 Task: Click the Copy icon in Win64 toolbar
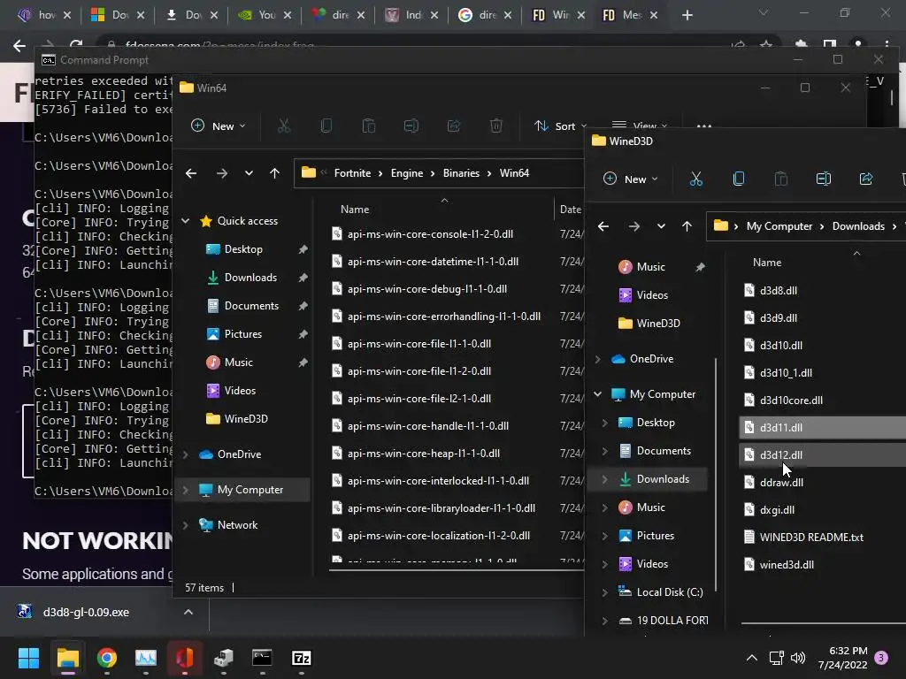[326, 126]
